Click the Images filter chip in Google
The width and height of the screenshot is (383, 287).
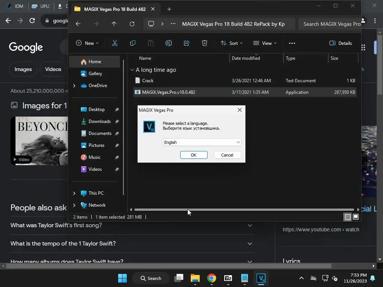(x=23, y=69)
